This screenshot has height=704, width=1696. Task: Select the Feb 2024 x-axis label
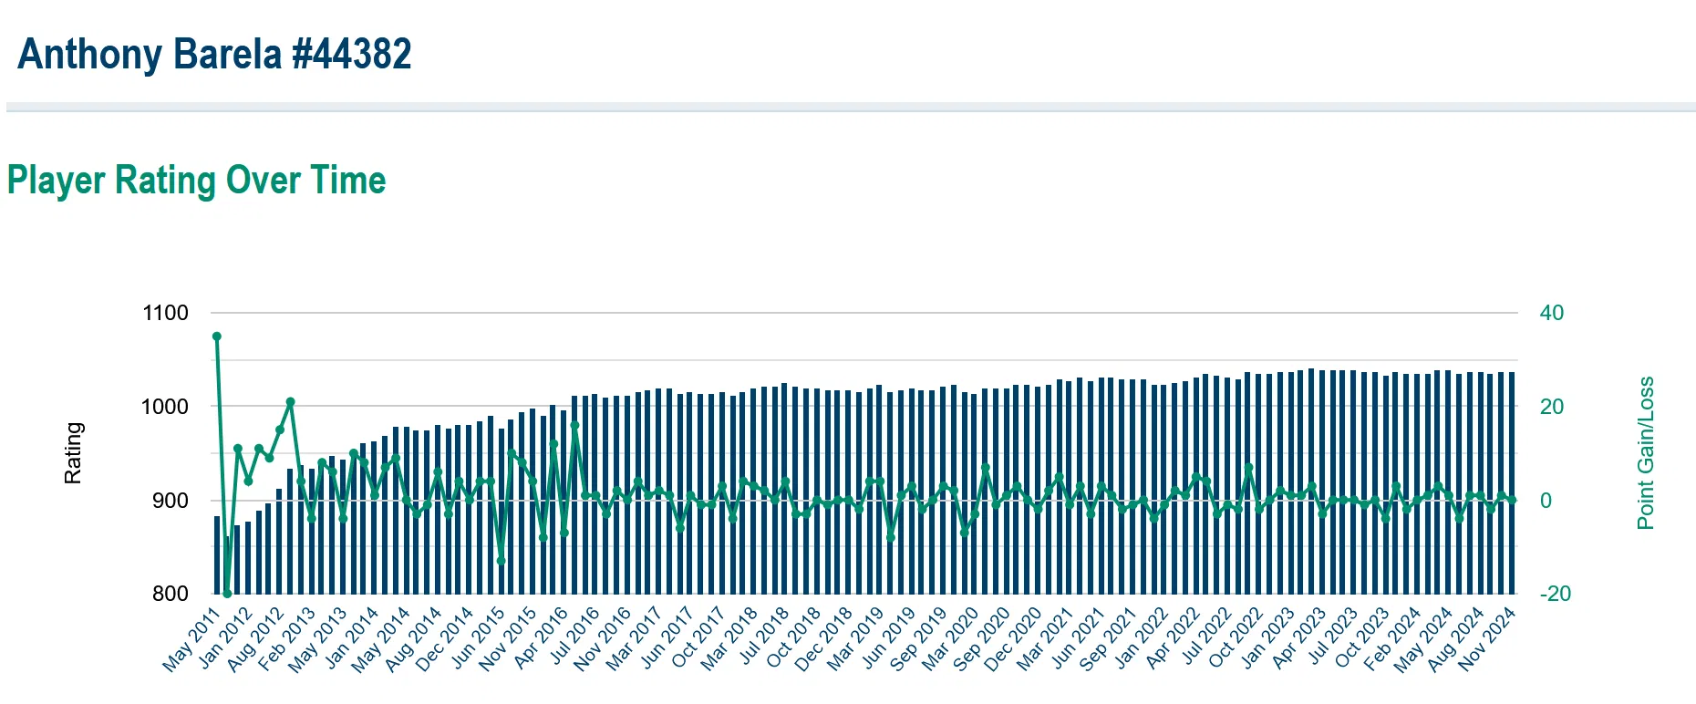click(x=1392, y=639)
